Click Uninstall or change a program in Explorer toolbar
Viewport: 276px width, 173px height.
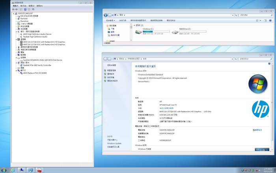[x=138, y=21]
